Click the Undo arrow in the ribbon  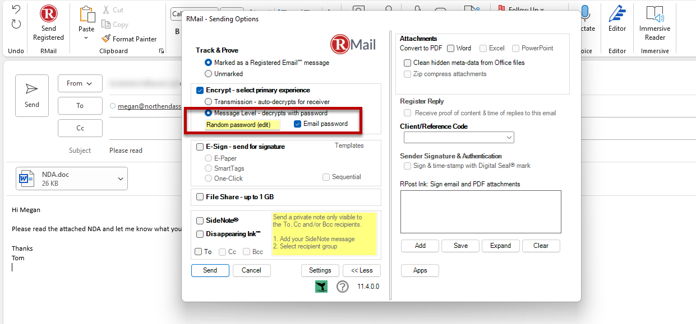[x=16, y=10]
